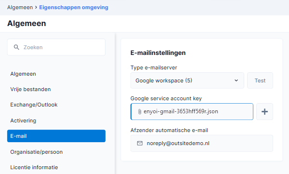The height and width of the screenshot is (174, 289).
Task: Click the Test button
Action: 260,80
